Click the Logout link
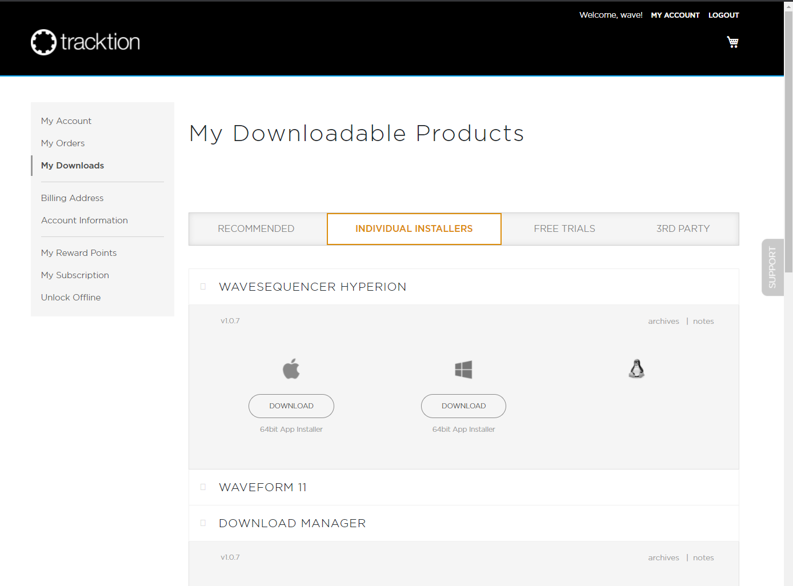Viewport: 793px width, 586px height. [x=724, y=15]
